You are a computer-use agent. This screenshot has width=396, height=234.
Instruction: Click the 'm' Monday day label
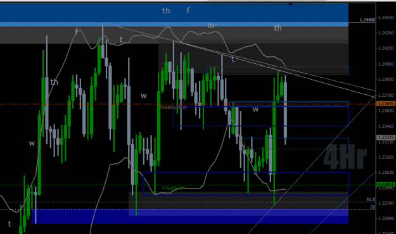(210, 25)
